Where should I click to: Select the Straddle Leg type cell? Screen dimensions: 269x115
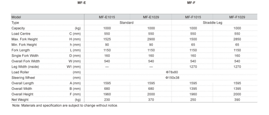[x=212, y=22]
